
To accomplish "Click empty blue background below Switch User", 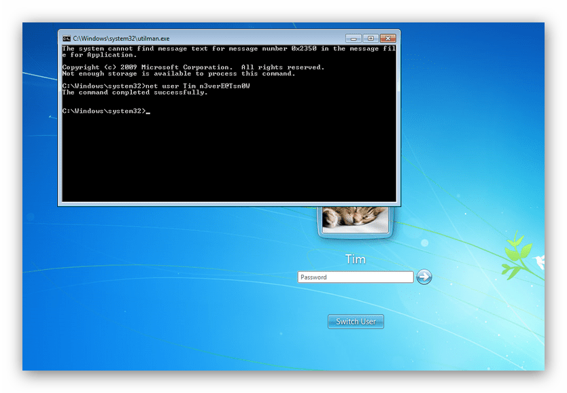I will tap(356, 350).
